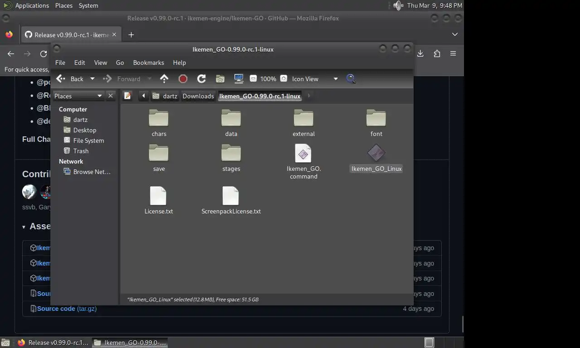Screen dimensions: 580x348
Task: Open the Bookmarks menu
Action: tap(149, 63)
